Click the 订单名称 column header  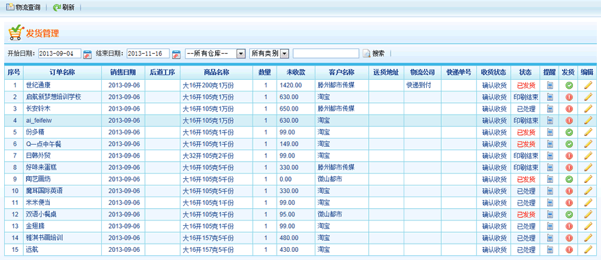[62, 73]
